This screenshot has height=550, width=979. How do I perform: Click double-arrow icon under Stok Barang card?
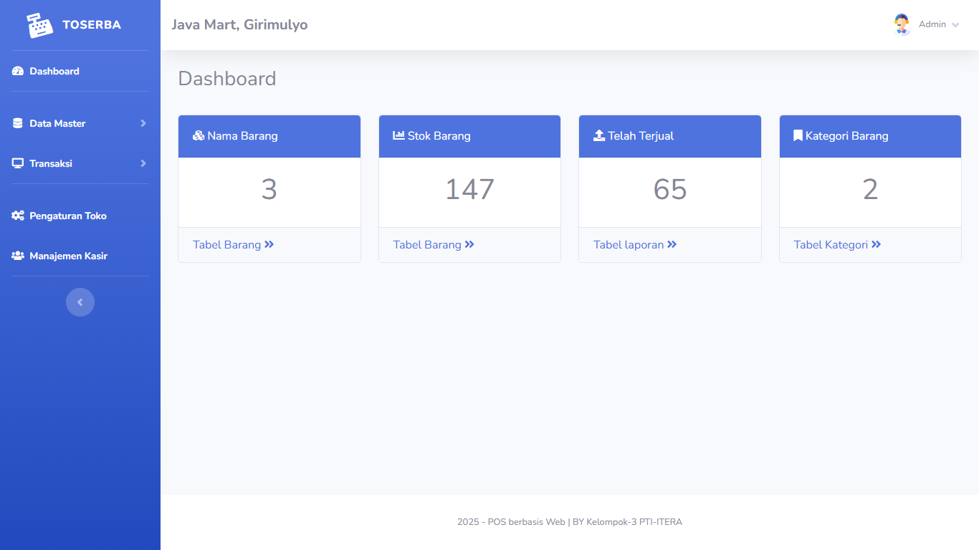coord(469,244)
